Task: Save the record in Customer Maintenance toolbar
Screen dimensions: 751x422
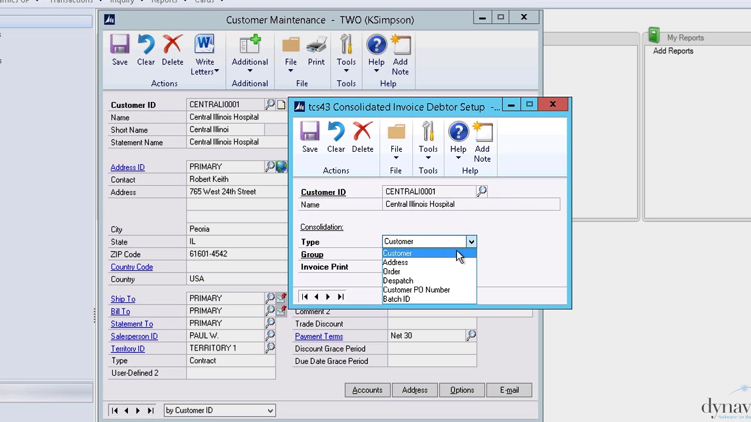Action: pos(120,50)
